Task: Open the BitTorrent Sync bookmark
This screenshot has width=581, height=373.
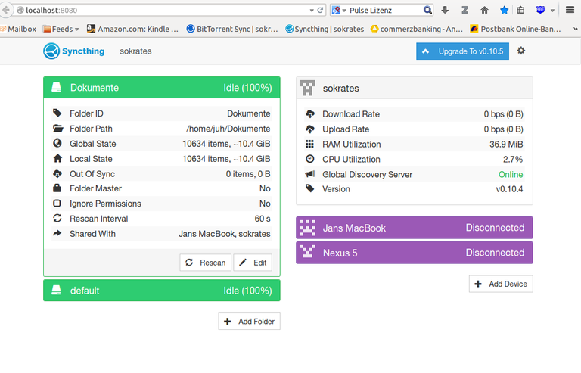Action: [232, 29]
